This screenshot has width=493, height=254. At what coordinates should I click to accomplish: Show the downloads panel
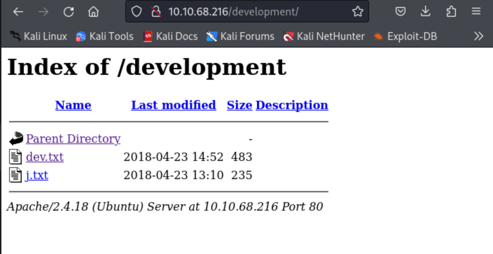click(425, 12)
